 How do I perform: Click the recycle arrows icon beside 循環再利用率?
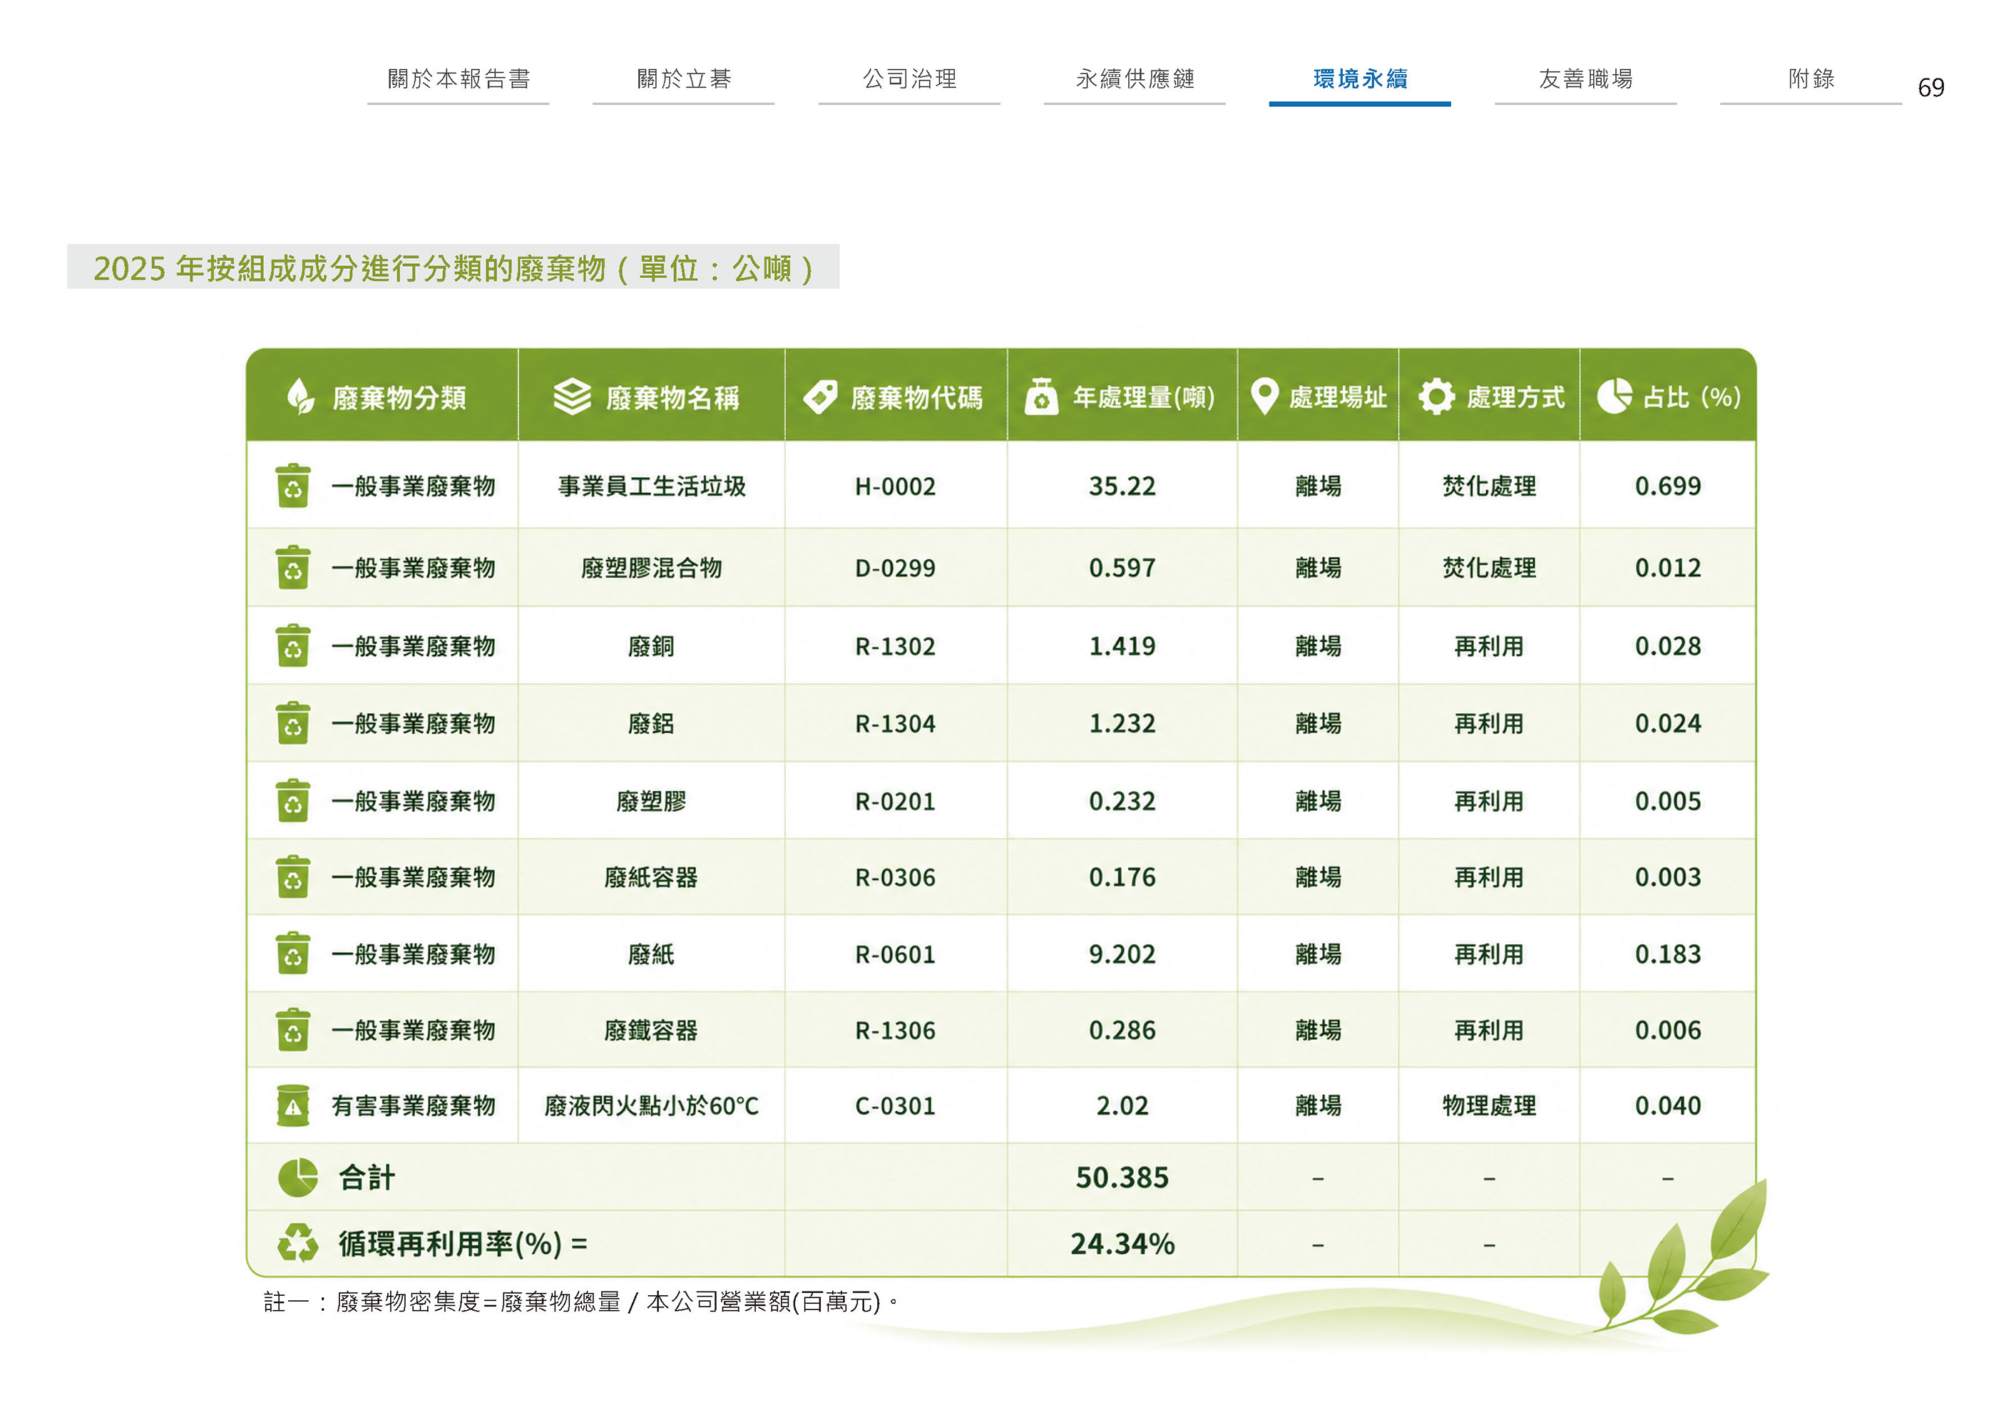(x=298, y=1242)
